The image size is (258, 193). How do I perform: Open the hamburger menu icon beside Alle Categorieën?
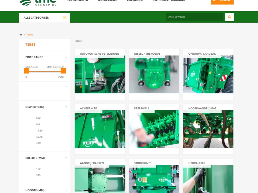click(65, 18)
